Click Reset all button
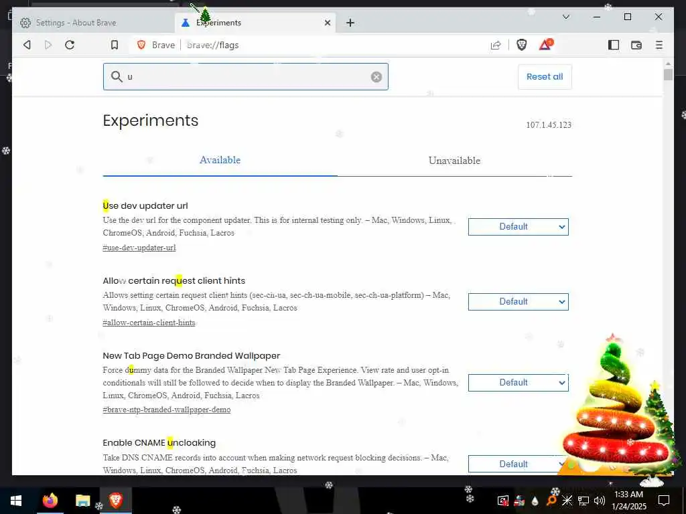This screenshot has width=686, height=514. point(545,77)
